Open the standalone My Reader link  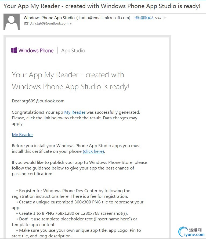click(x=23, y=135)
